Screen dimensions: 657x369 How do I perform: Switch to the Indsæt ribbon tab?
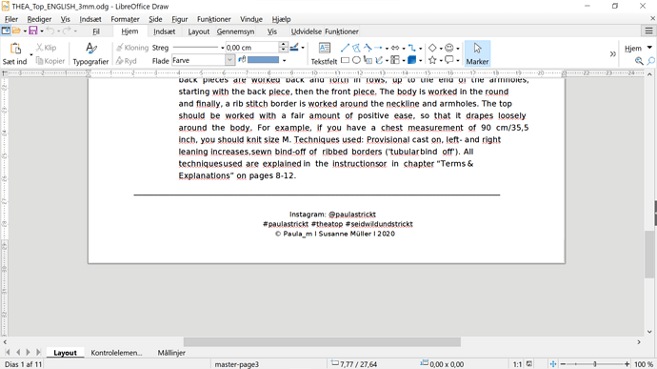(x=164, y=31)
